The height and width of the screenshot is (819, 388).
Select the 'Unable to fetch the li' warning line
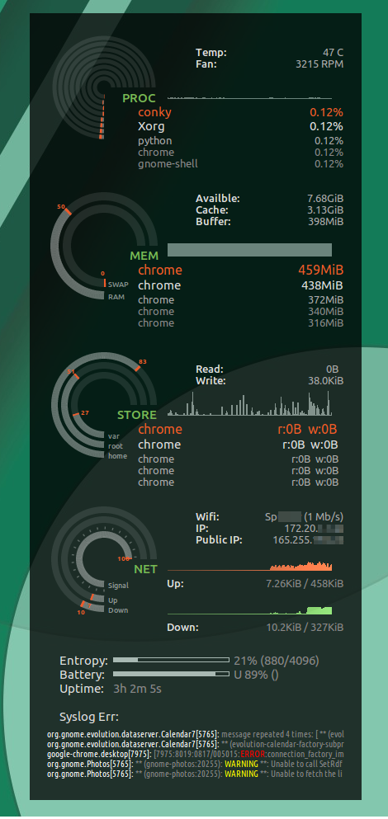coord(196,774)
